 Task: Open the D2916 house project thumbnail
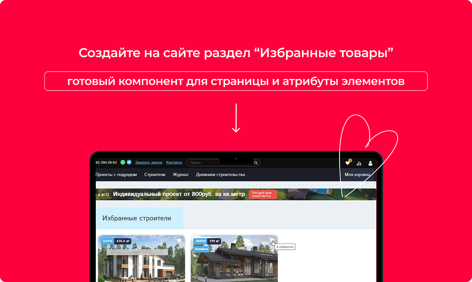pos(141,259)
